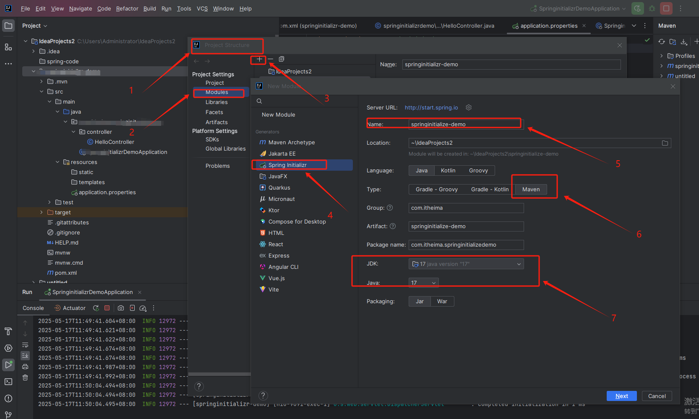Click the Group help question icon
The height and width of the screenshot is (419, 699).
pos(390,208)
